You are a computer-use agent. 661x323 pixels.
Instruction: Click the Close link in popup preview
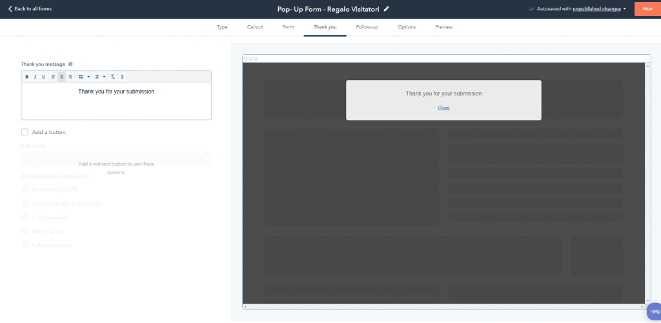coord(443,108)
